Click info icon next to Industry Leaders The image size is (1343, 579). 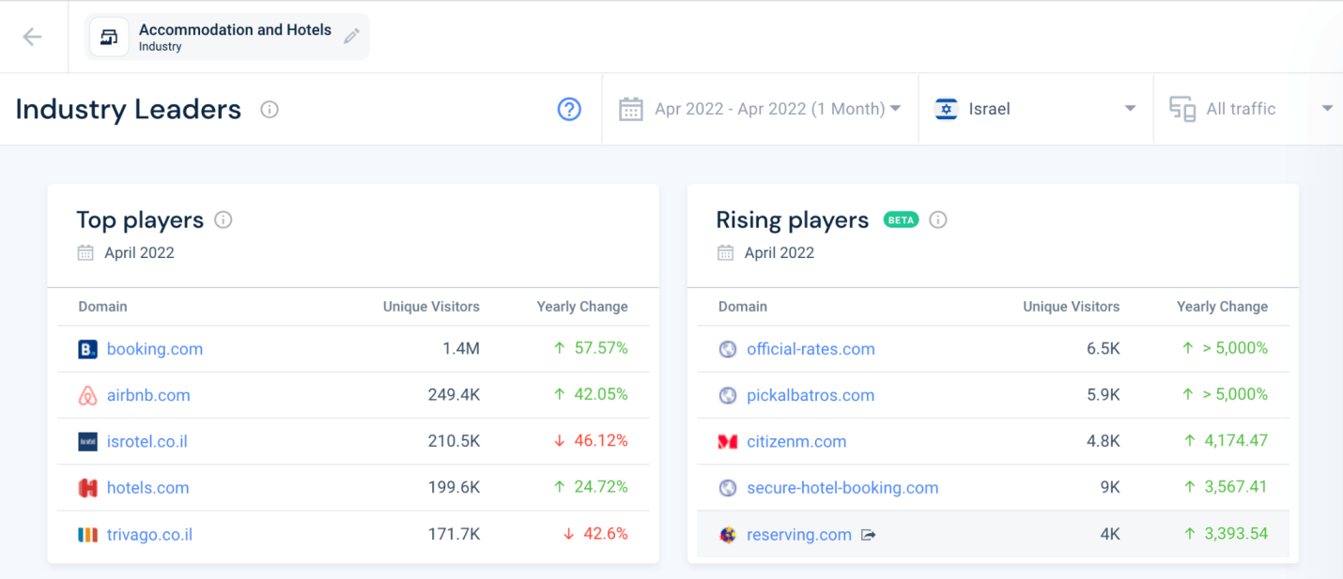(270, 110)
